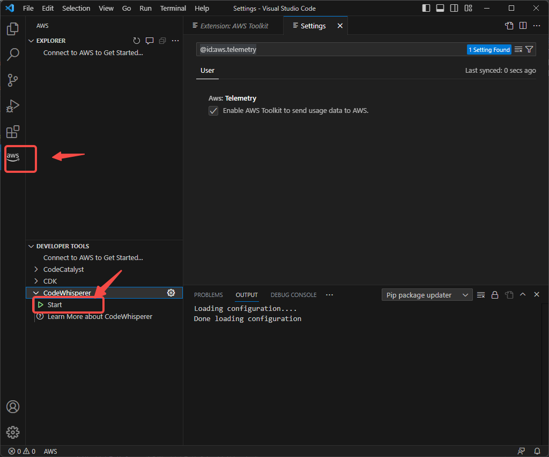Click Connect to AWS under Explorer
The height and width of the screenshot is (457, 549).
pos(93,53)
